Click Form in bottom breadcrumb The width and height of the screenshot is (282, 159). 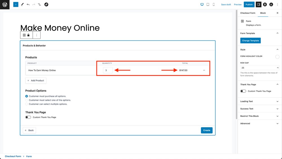pyautogui.click(x=29, y=156)
